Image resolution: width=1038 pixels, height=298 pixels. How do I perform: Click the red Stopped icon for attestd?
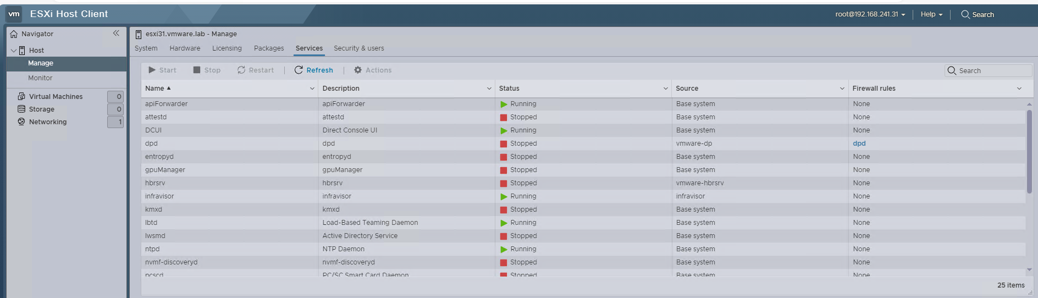tap(504, 117)
